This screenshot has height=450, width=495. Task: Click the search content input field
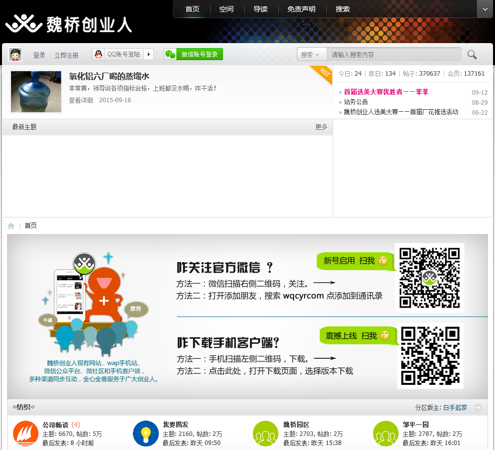[394, 55]
